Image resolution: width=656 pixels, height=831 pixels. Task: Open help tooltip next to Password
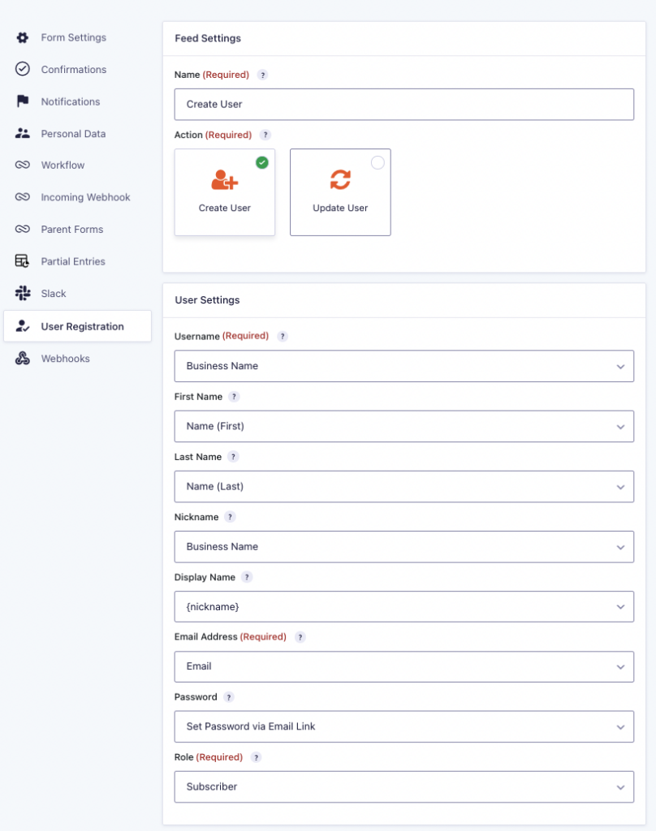click(x=229, y=697)
